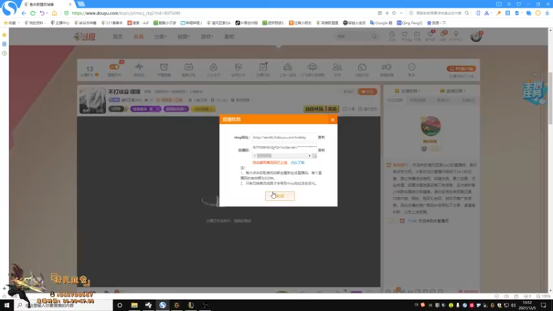Click the round avatar in the right panel
553x311 pixels.
pos(431,126)
